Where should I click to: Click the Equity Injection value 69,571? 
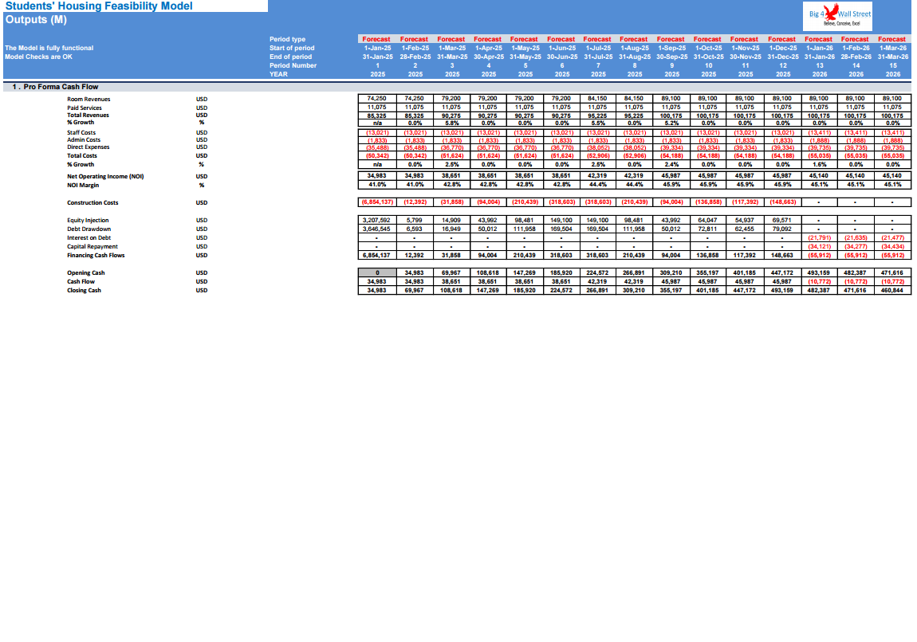pos(782,220)
